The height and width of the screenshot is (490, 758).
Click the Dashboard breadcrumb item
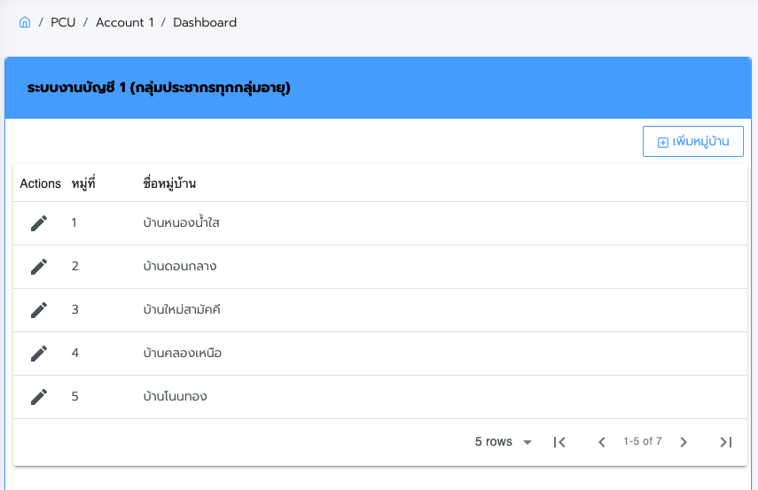[205, 22]
